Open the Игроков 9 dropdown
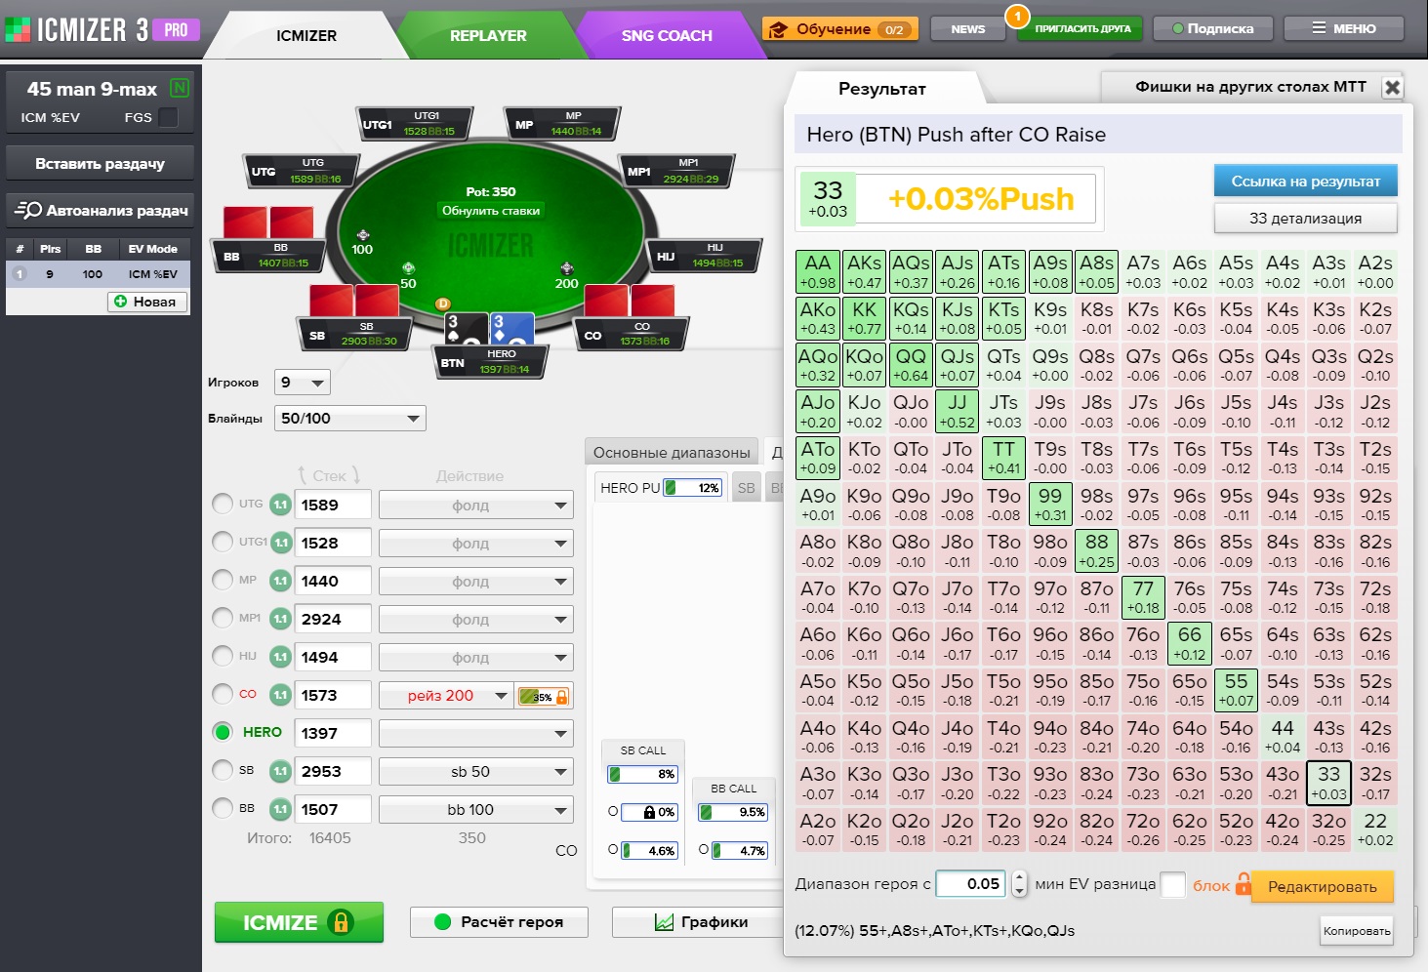 tap(304, 383)
